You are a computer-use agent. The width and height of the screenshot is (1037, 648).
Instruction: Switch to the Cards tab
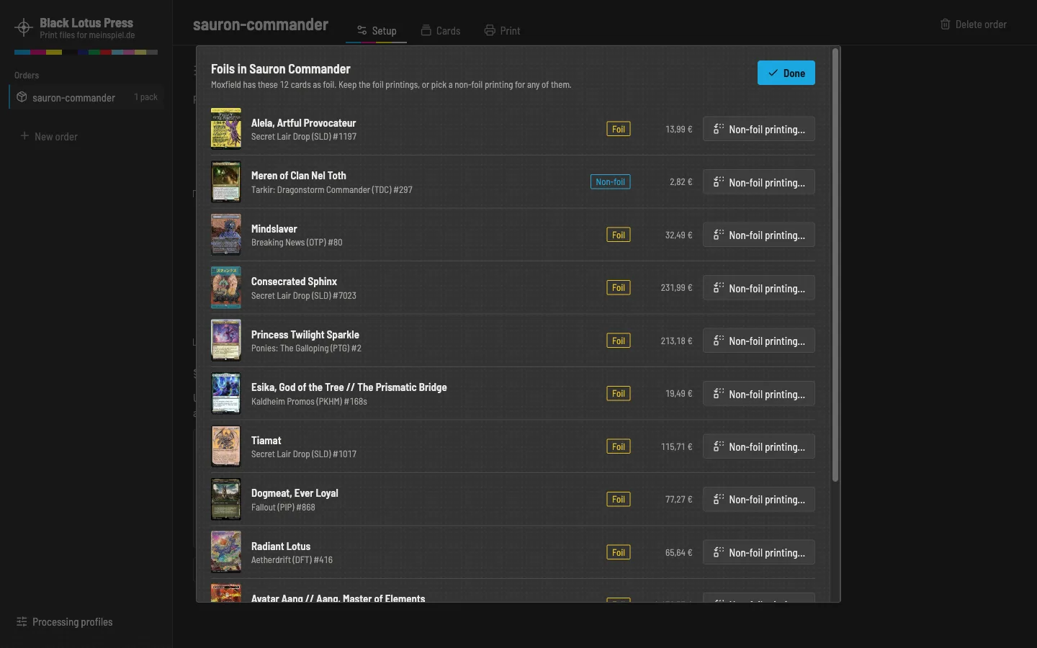click(441, 31)
